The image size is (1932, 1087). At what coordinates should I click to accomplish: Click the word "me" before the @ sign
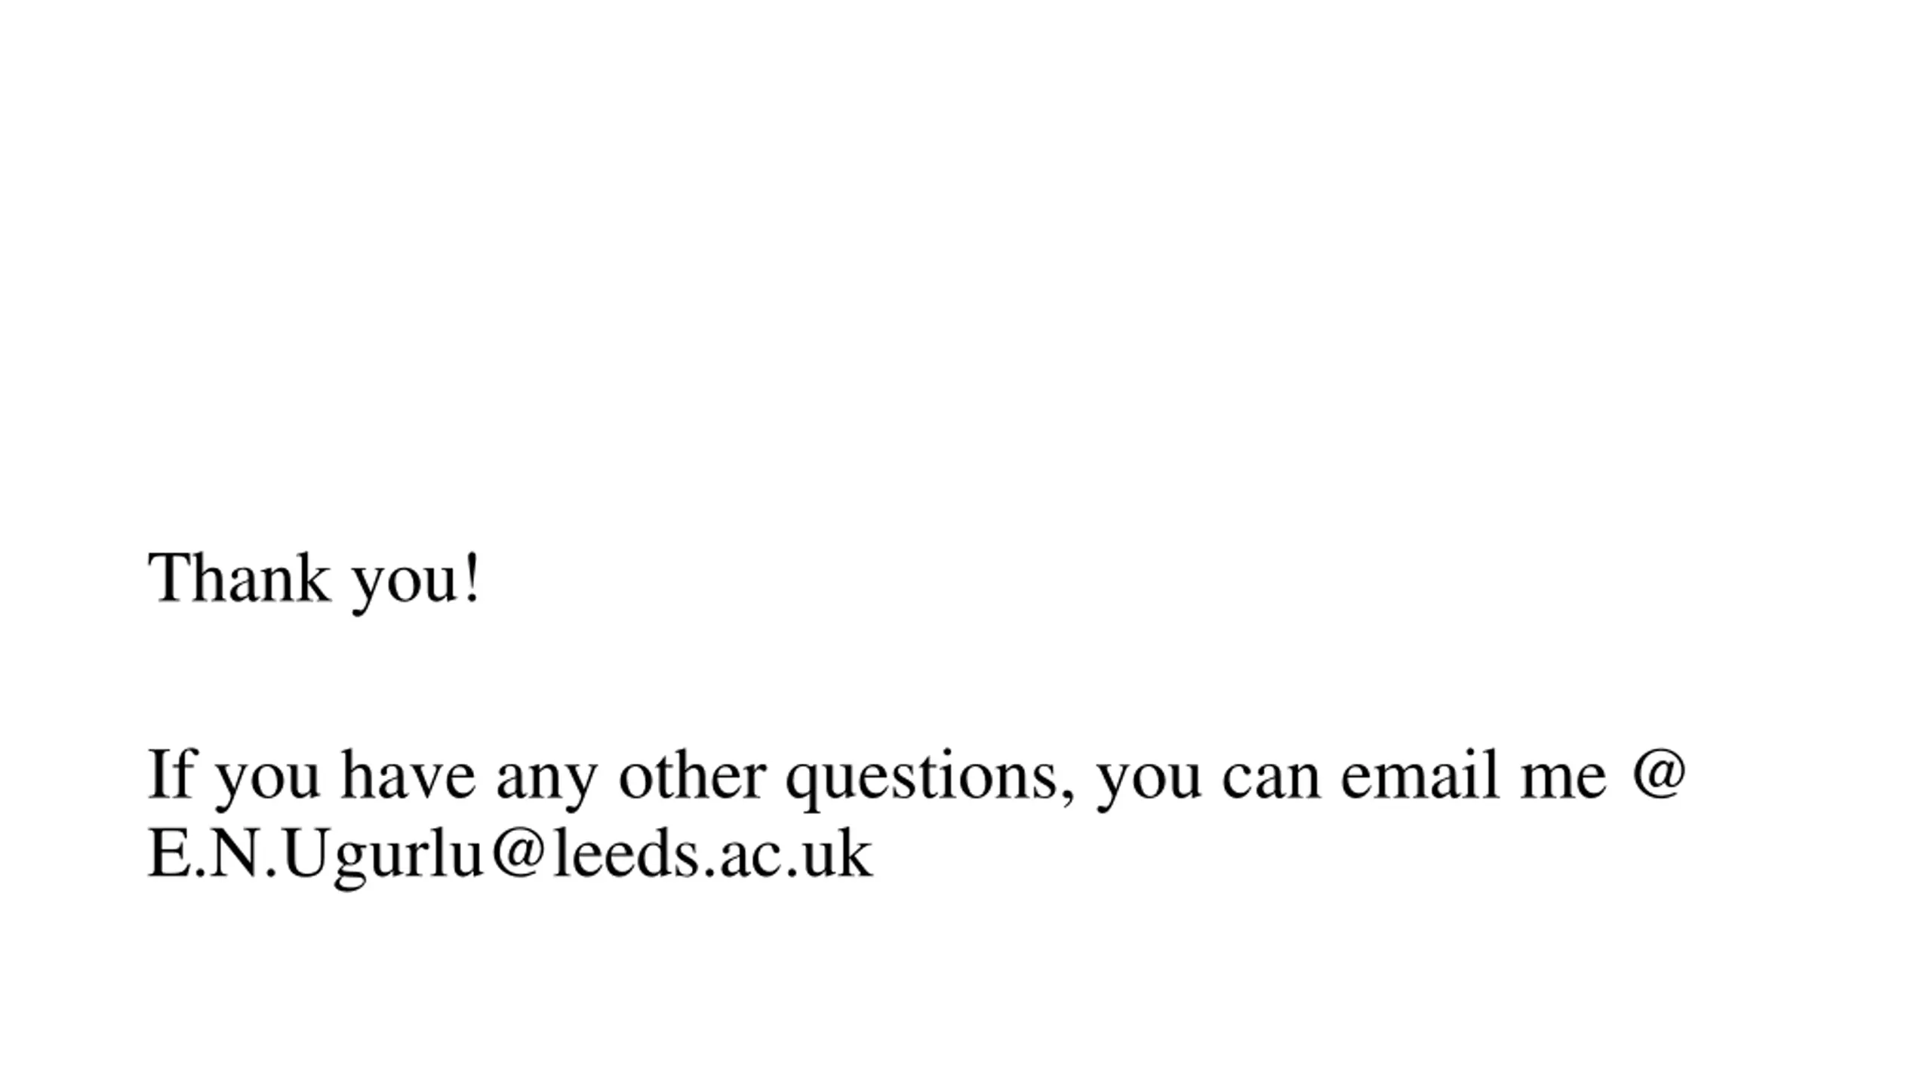pos(1563,778)
